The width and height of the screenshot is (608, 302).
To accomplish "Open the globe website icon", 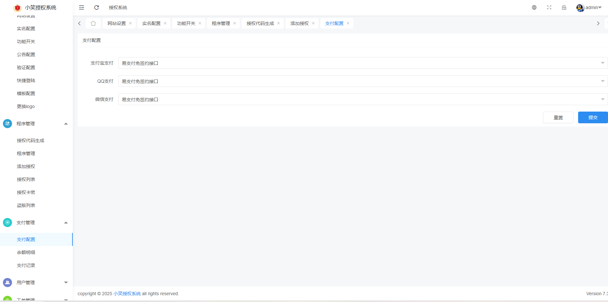I will click(x=534, y=7).
